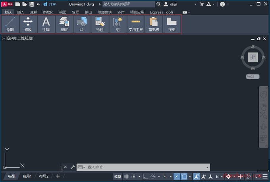Switch to the 插入 ribbon tab

[21, 12]
